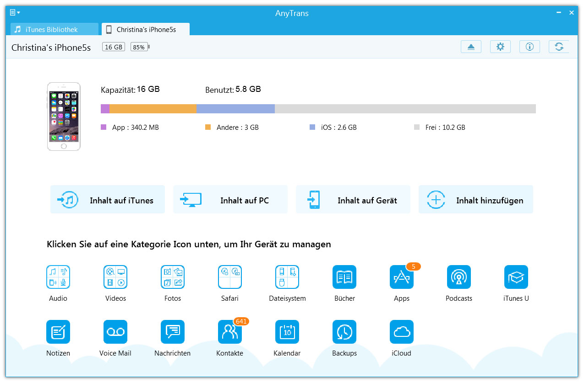Click the purple App storage bar segment
Image resolution: width=584 pixels, height=383 pixels.
click(105, 109)
